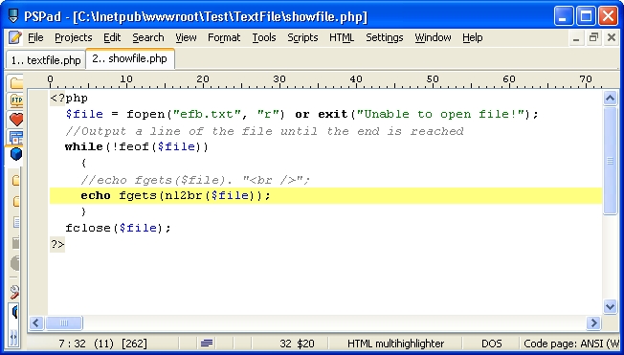Screen dimensions: 624x355
Task: Open the FTP sidebar tab
Action: 16,100
